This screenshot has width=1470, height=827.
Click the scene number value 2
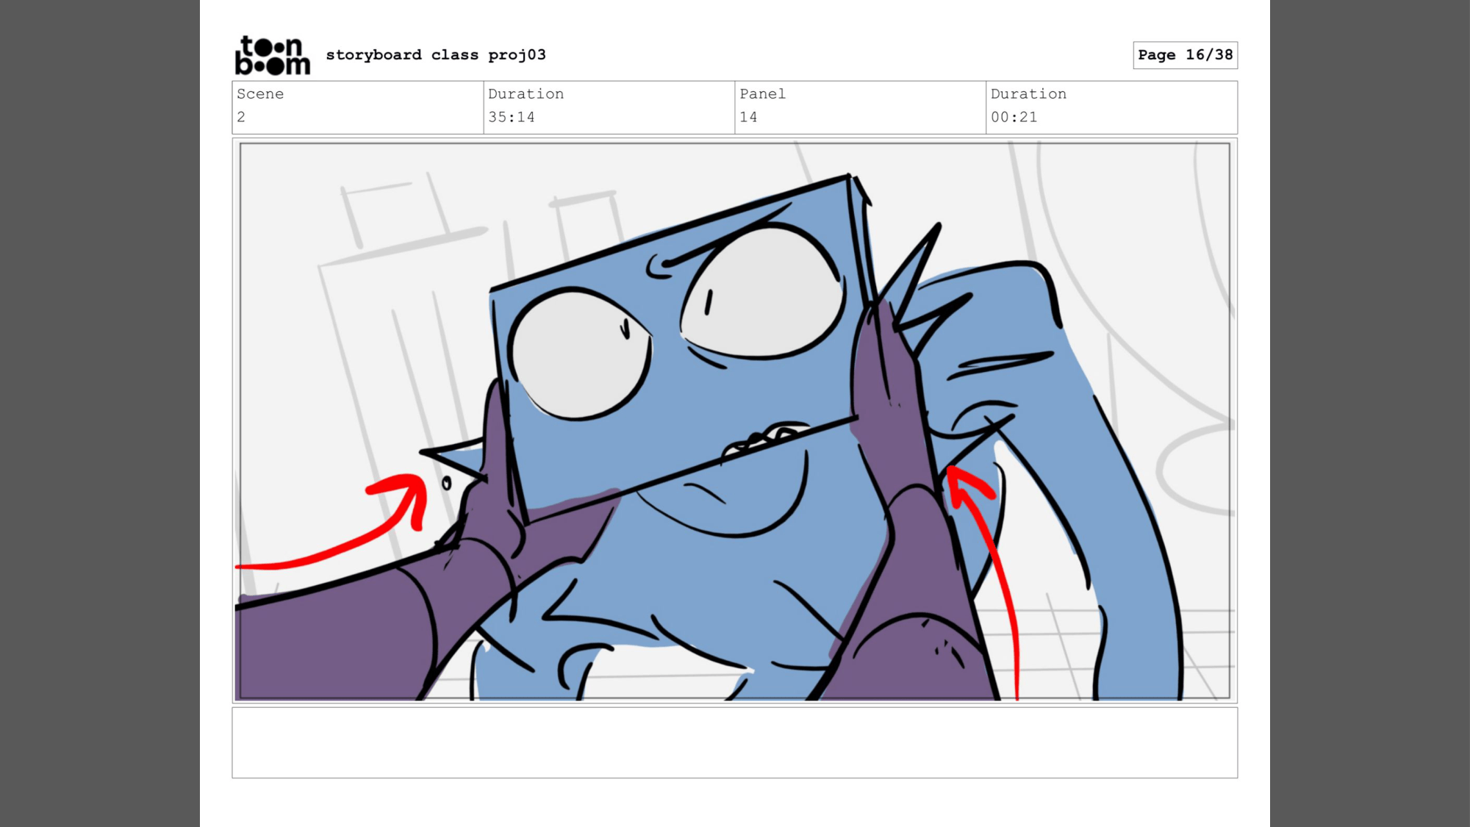(241, 117)
